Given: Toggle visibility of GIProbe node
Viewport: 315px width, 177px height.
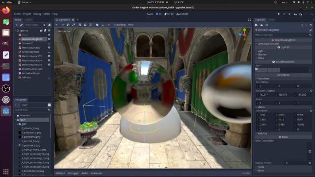Looking at the screenshot, I should click(x=49, y=77).
